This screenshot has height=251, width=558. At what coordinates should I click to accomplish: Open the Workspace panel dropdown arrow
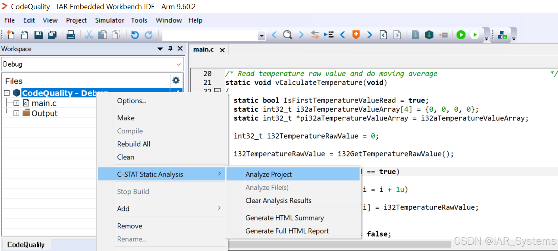tap(161, 49)
